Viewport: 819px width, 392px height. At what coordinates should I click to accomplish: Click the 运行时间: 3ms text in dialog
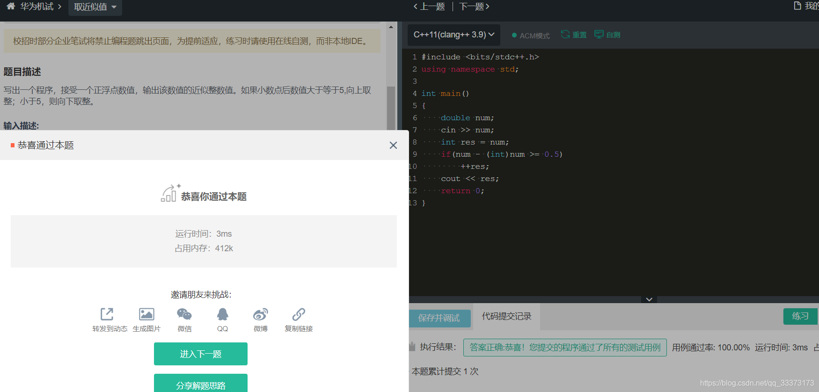pyautogui.click(x=204, y=234)
